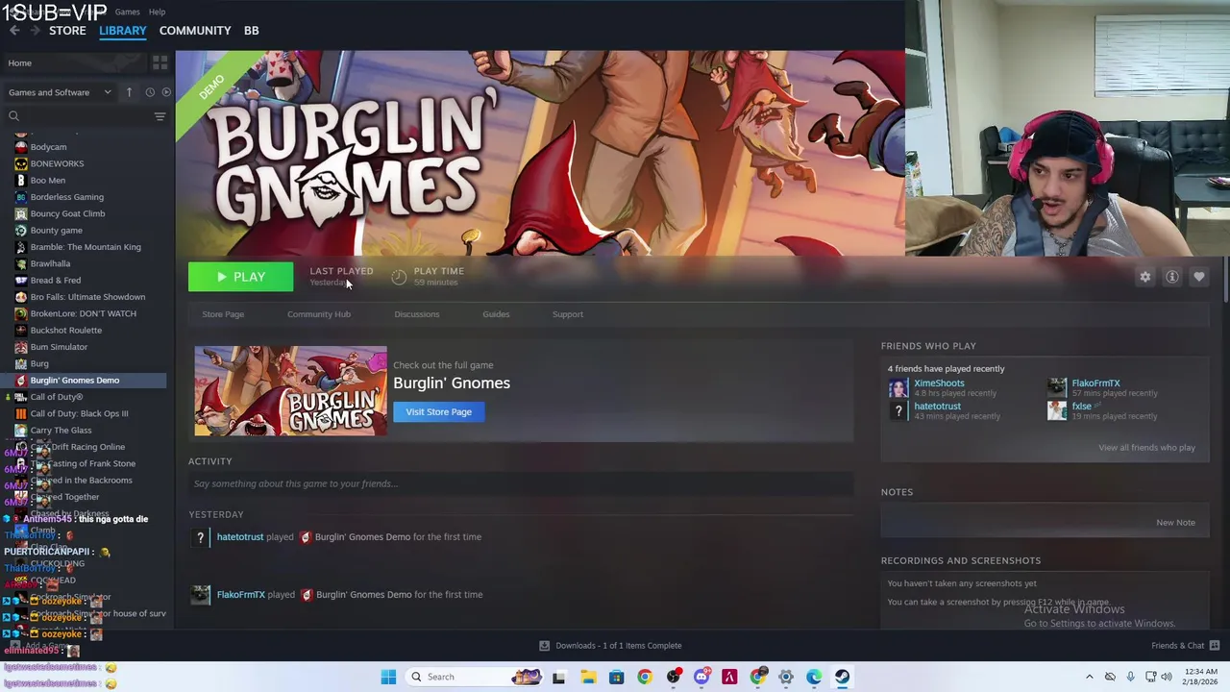This screenshot has height=692, width=1230.
Task: Open the Store Page link
Action: [x=223, y=314]
